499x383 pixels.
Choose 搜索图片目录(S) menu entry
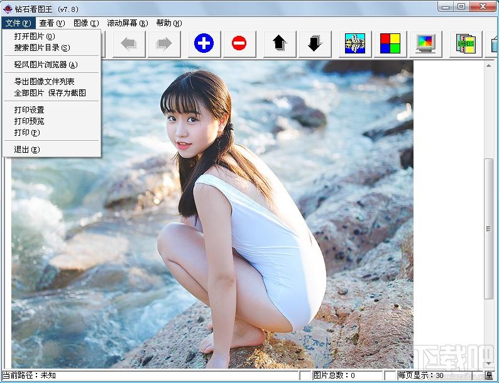[x=52, y=48]
